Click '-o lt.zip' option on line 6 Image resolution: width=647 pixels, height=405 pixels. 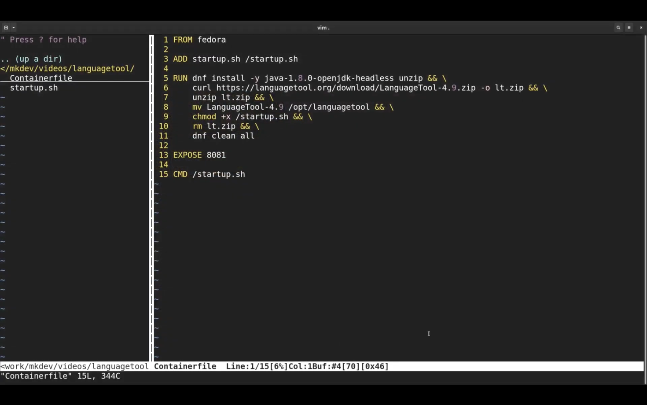(x=502, y=88)
